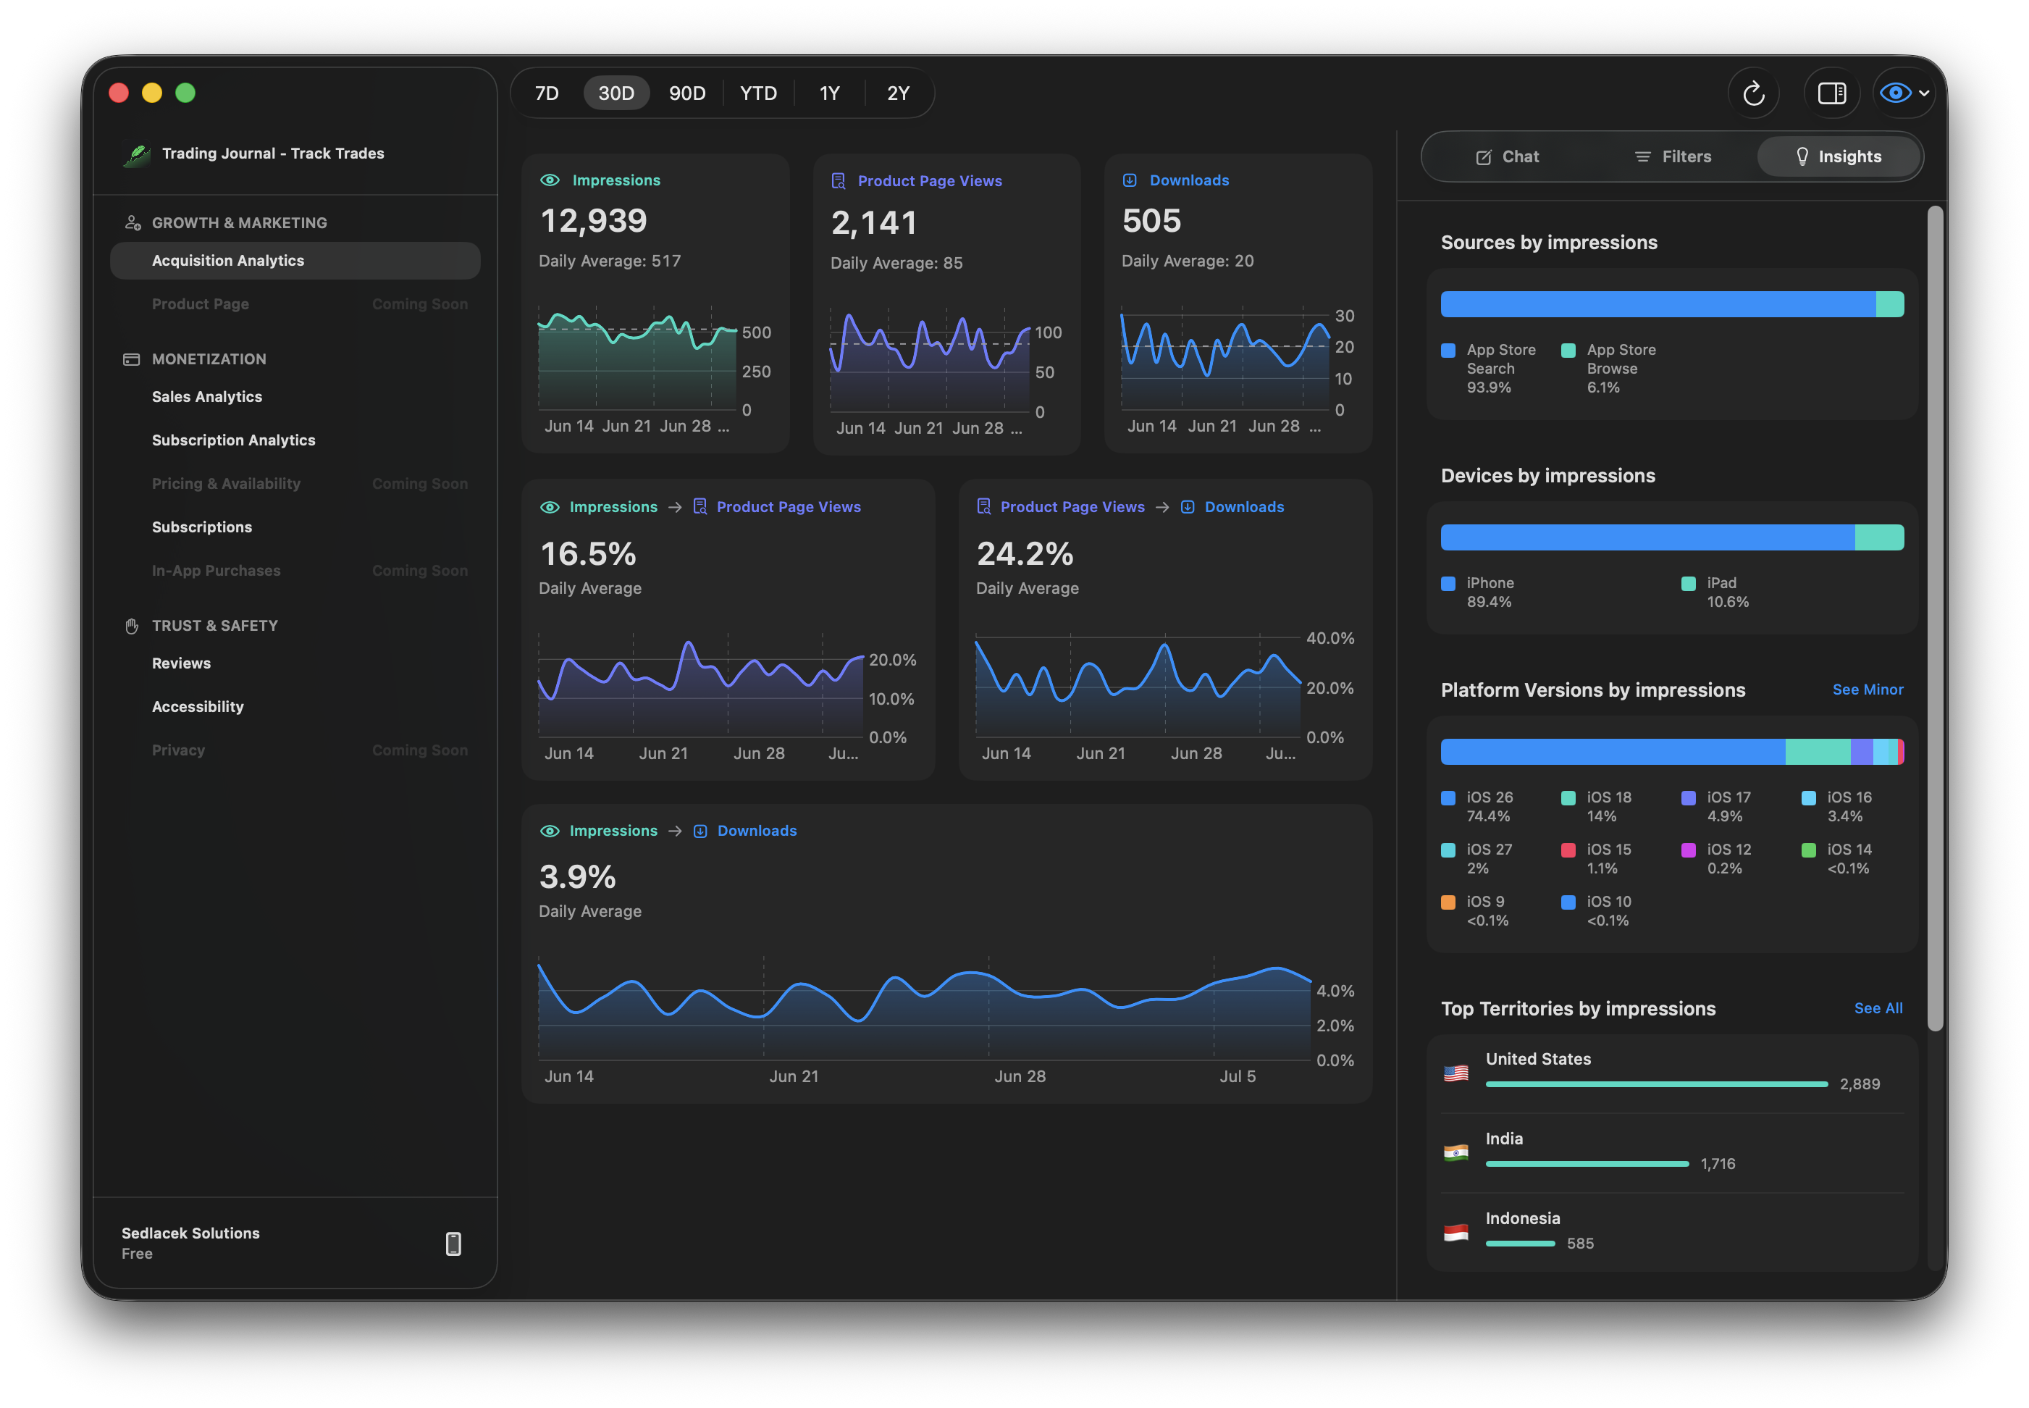The height and width of the screenshot is (1408, 2029).
Task: Click the Impressions to Downloads chart
Action: [925, 1008]
